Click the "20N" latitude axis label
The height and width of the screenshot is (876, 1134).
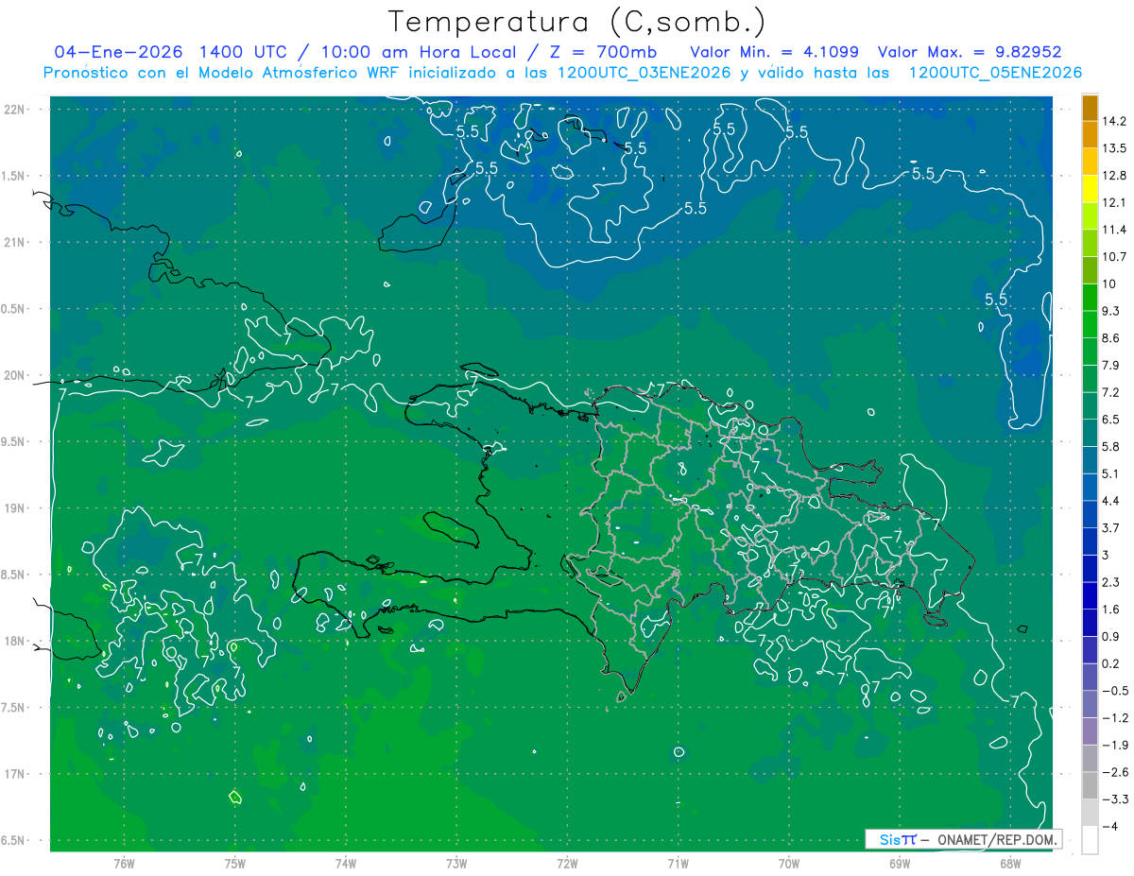point(16,375)
